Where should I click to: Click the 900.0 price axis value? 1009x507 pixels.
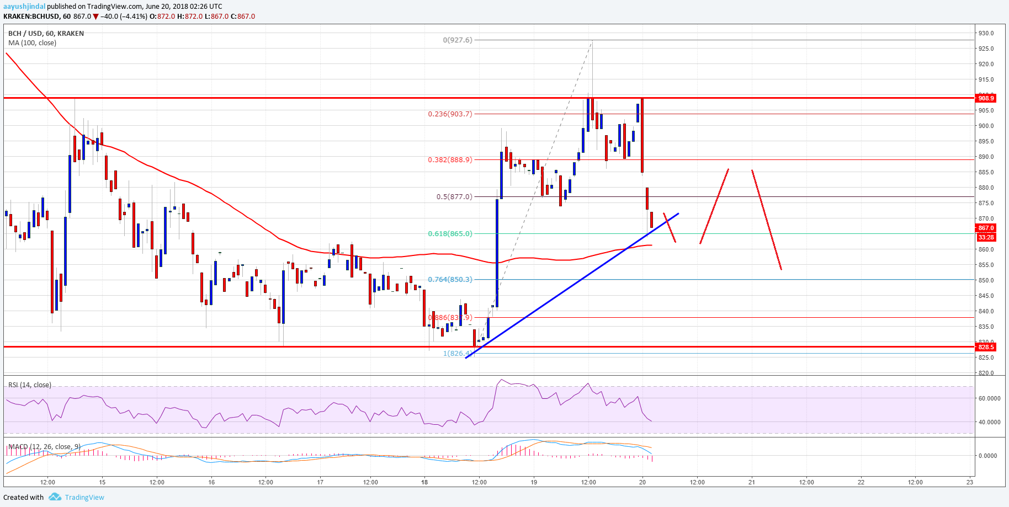[x=986, y=126]
